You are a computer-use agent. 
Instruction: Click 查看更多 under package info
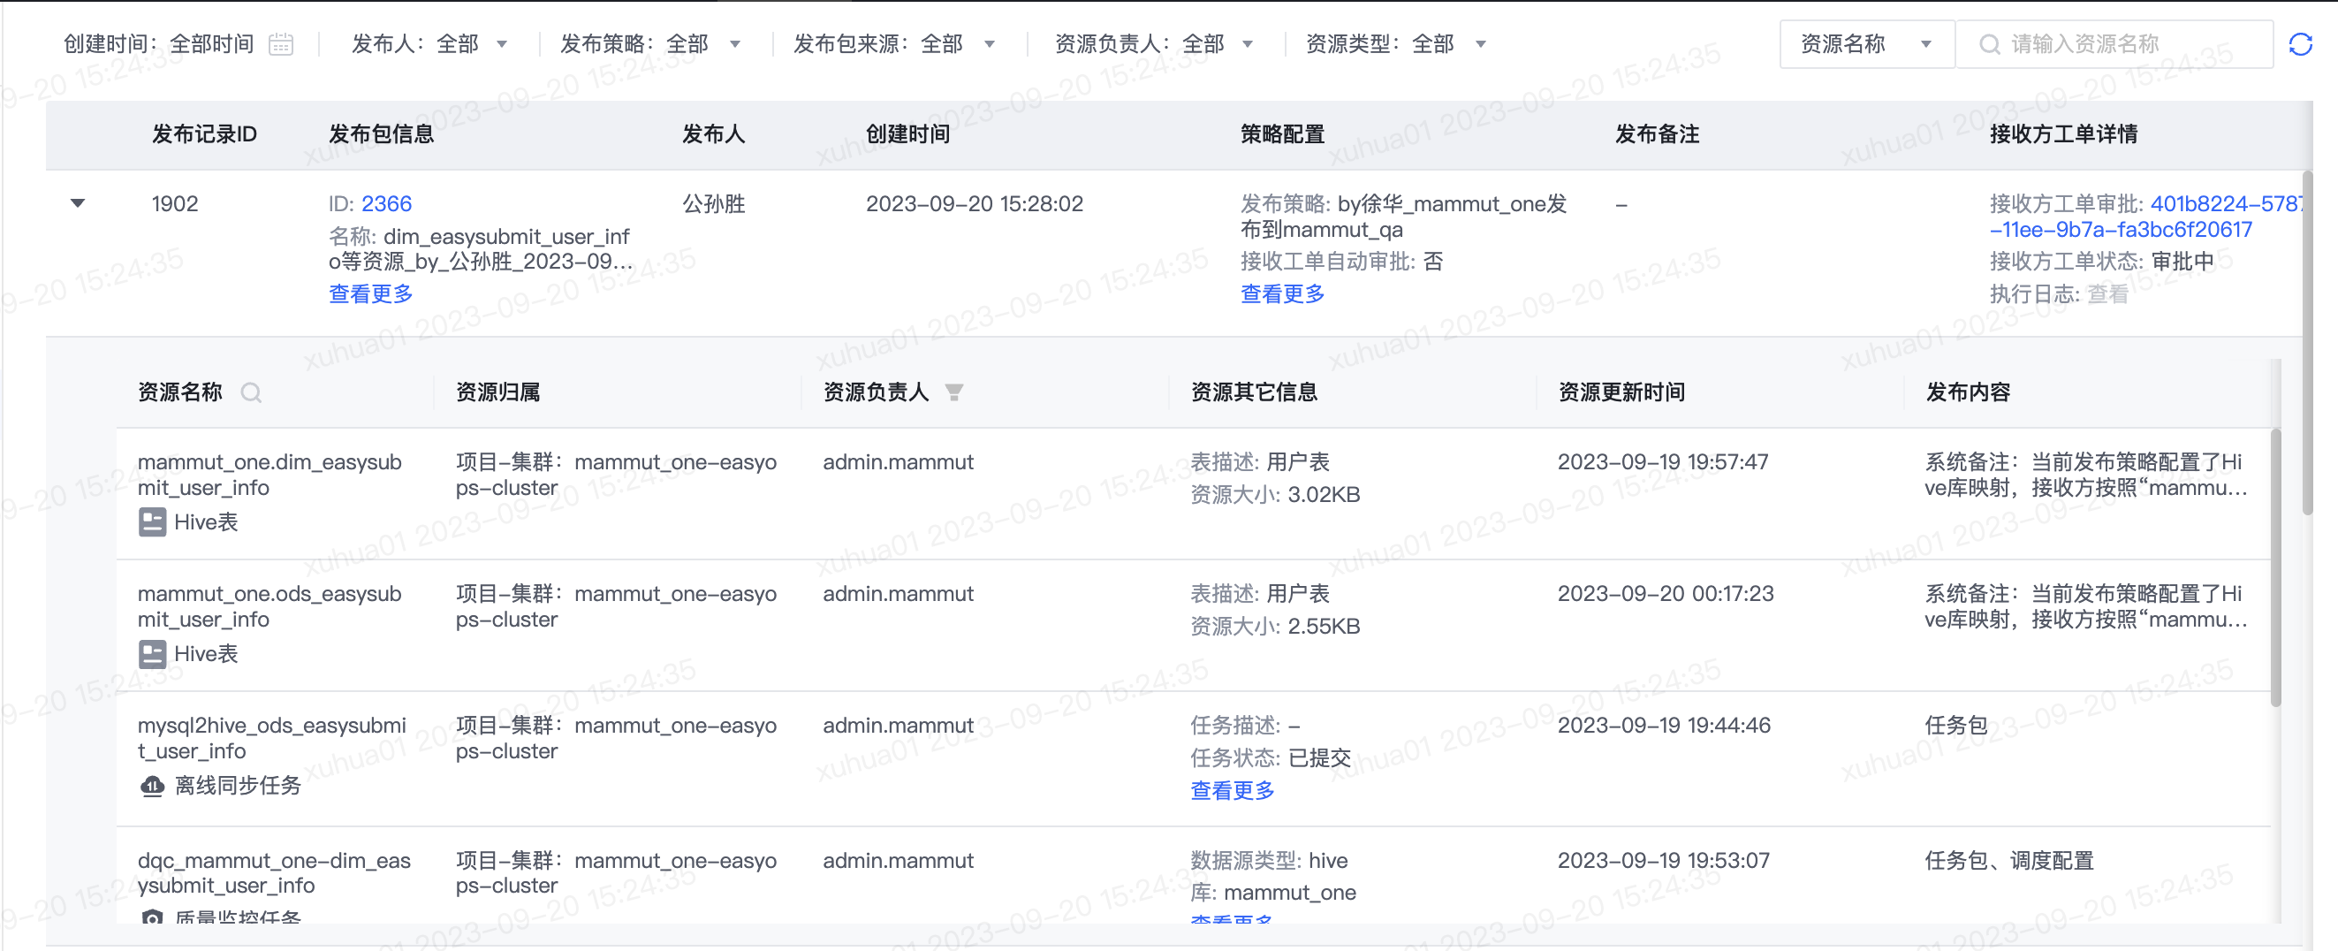[x=370, y=294]
